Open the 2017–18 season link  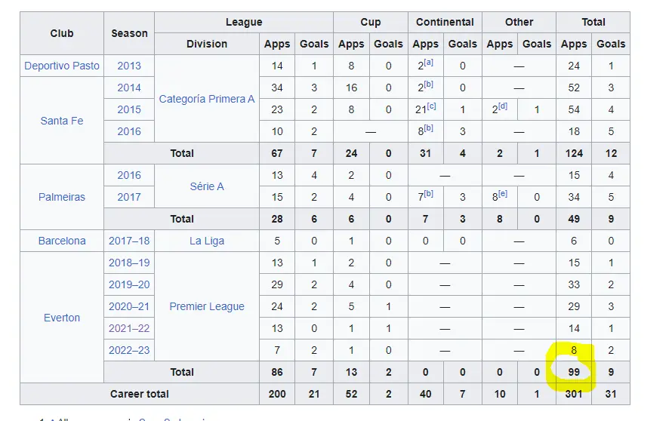coord(129,241)
